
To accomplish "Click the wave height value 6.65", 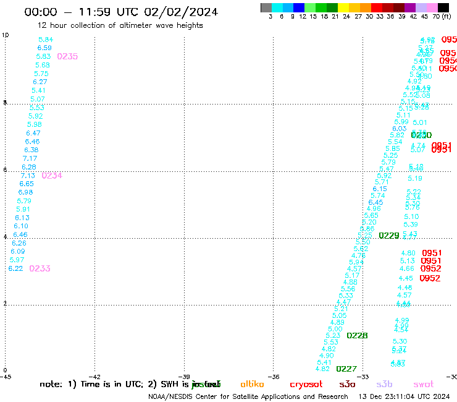I will [27, 184].
